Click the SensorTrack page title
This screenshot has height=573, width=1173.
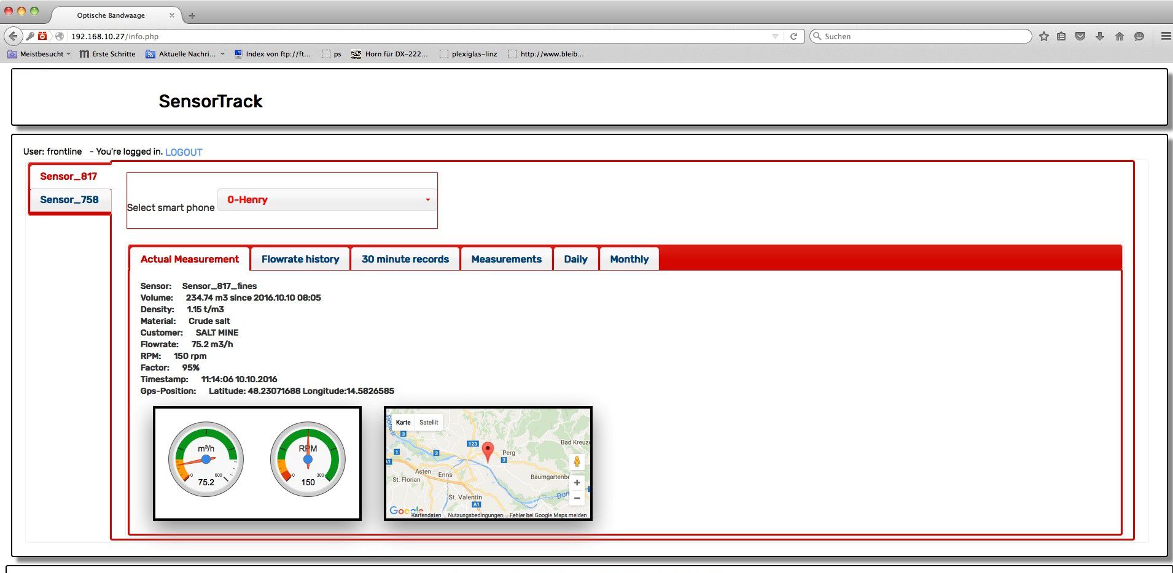[x=211, y=101]
